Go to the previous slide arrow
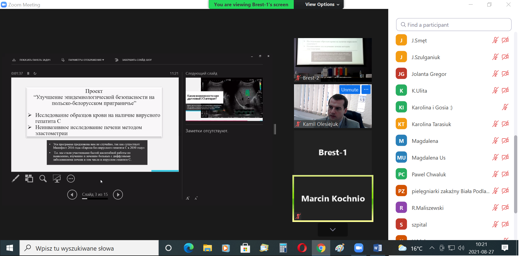Viewport: 520px width, 256px height. point(72,194)
